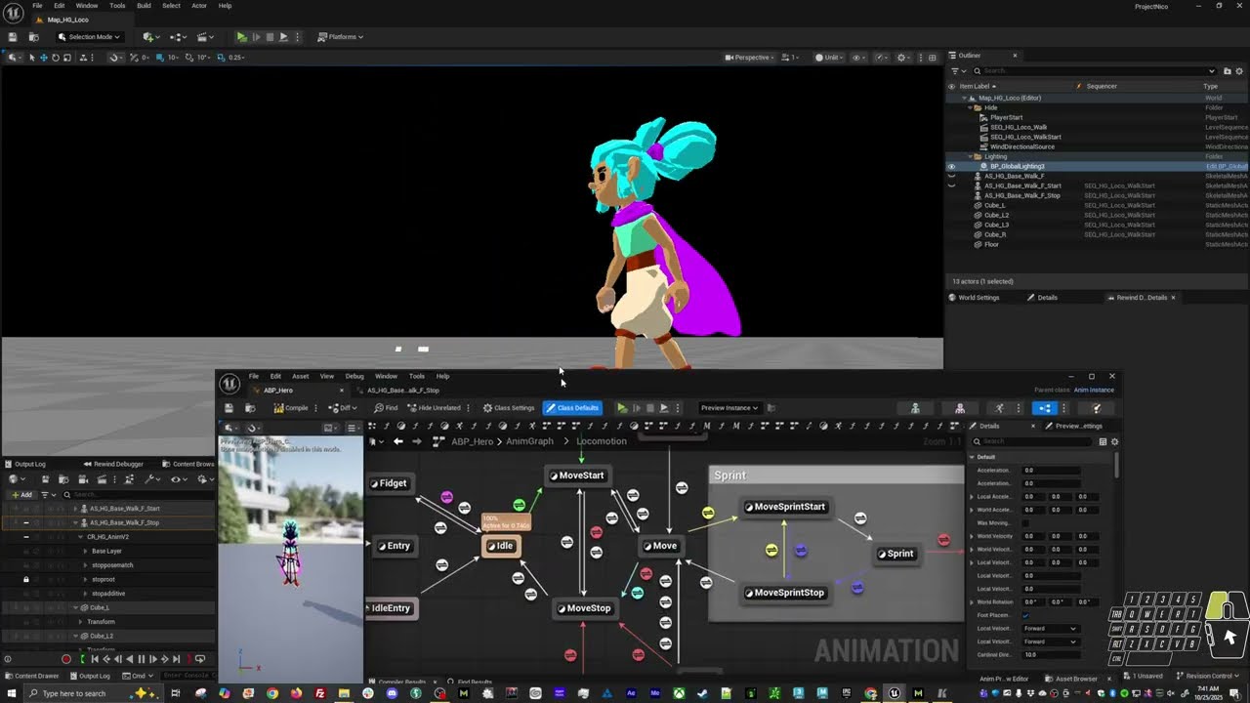
Task: Select the MoveStart state node
Action: coord(576,476)
